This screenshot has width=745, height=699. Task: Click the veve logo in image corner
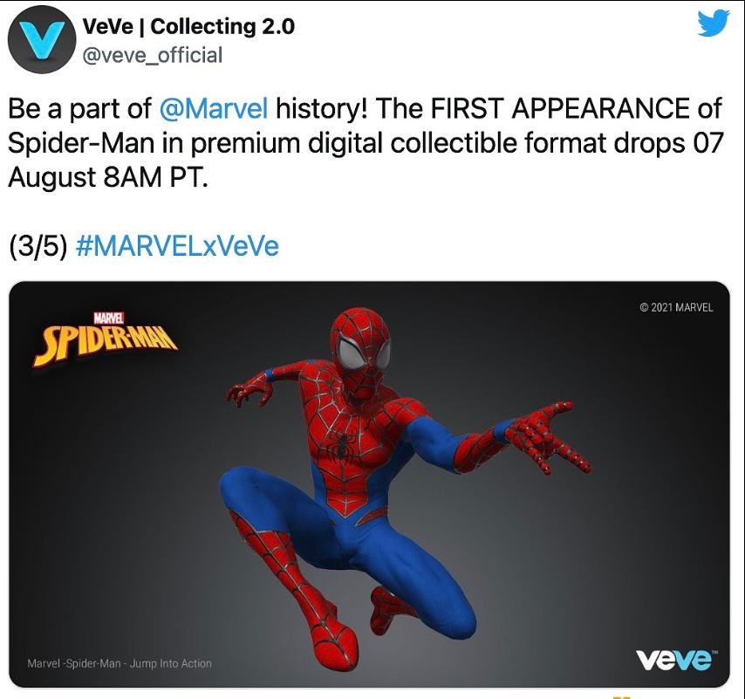pyautogui.click(x=677, y=660)
